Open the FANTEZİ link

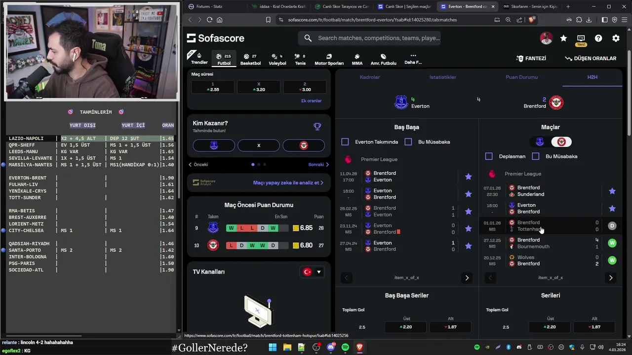[x=531, y=58]
